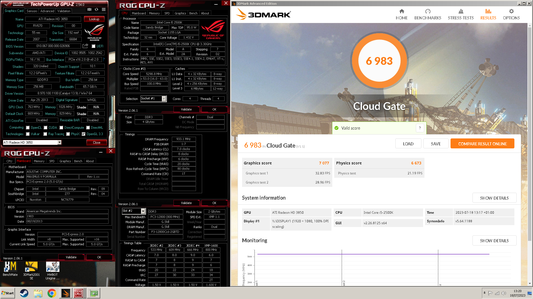Toggle the Vulkan checkbox
The width and height of the screenshot is (533, 299).
pyautogui.click(x=28, y=134)
